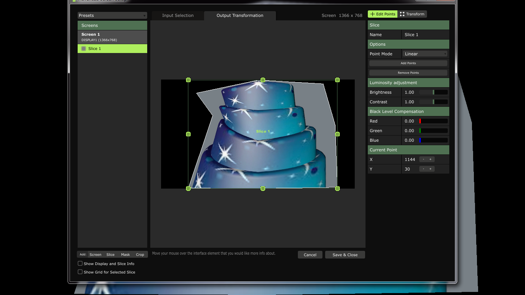Select the top-left slice corner point
525x295 pixels.
[188, 80]
